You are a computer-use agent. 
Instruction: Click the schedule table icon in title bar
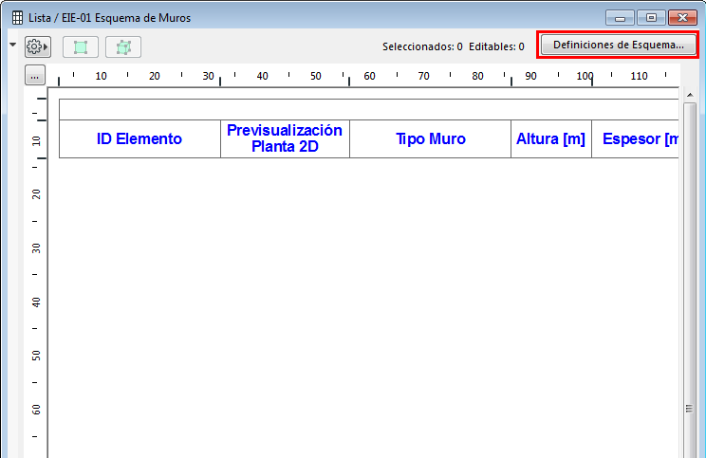[x=18, y=18]
